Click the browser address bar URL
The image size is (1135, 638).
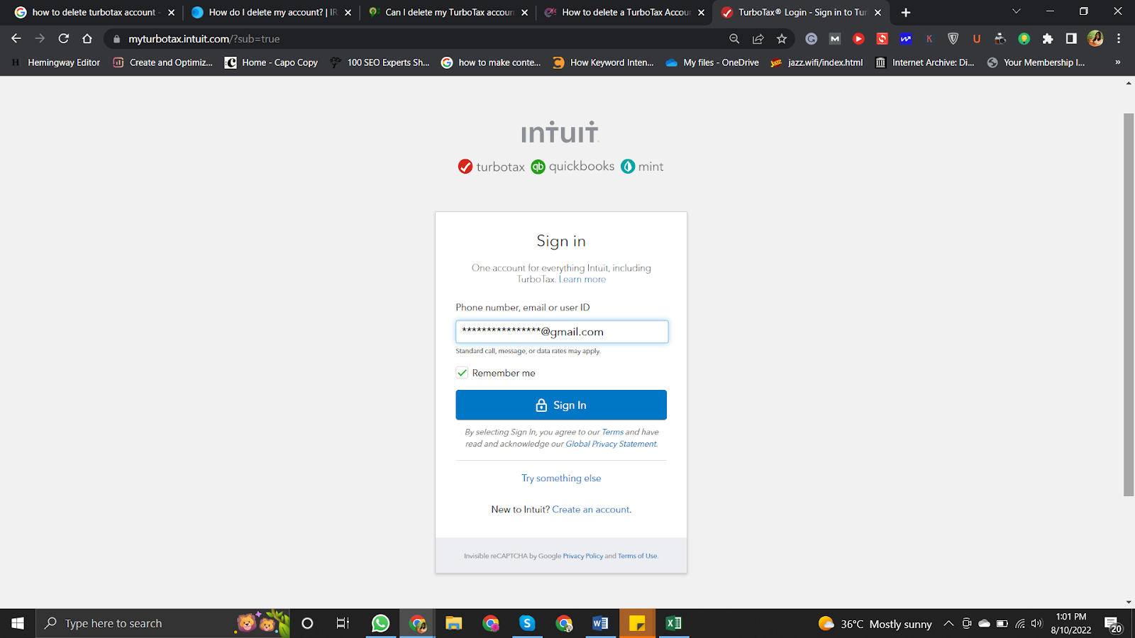(204, 39)
